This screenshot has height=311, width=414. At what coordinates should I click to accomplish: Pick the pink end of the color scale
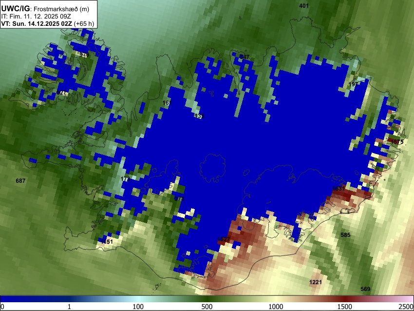408,299
